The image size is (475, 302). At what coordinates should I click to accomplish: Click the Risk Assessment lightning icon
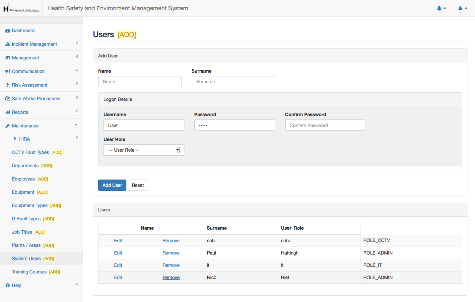pyautogui.click(x=8, y=85)
